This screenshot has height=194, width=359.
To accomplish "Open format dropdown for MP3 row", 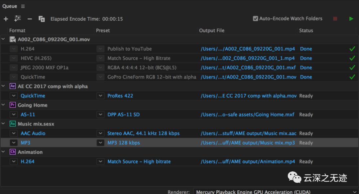I will tap(14, 143).
